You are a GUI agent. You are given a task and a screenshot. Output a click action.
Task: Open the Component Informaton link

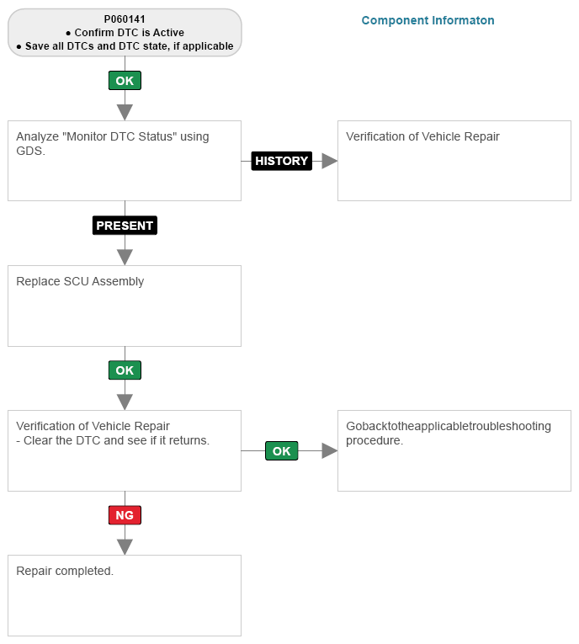428,20
